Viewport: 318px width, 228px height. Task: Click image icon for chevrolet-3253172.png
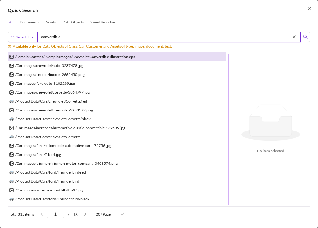point(11,110)
